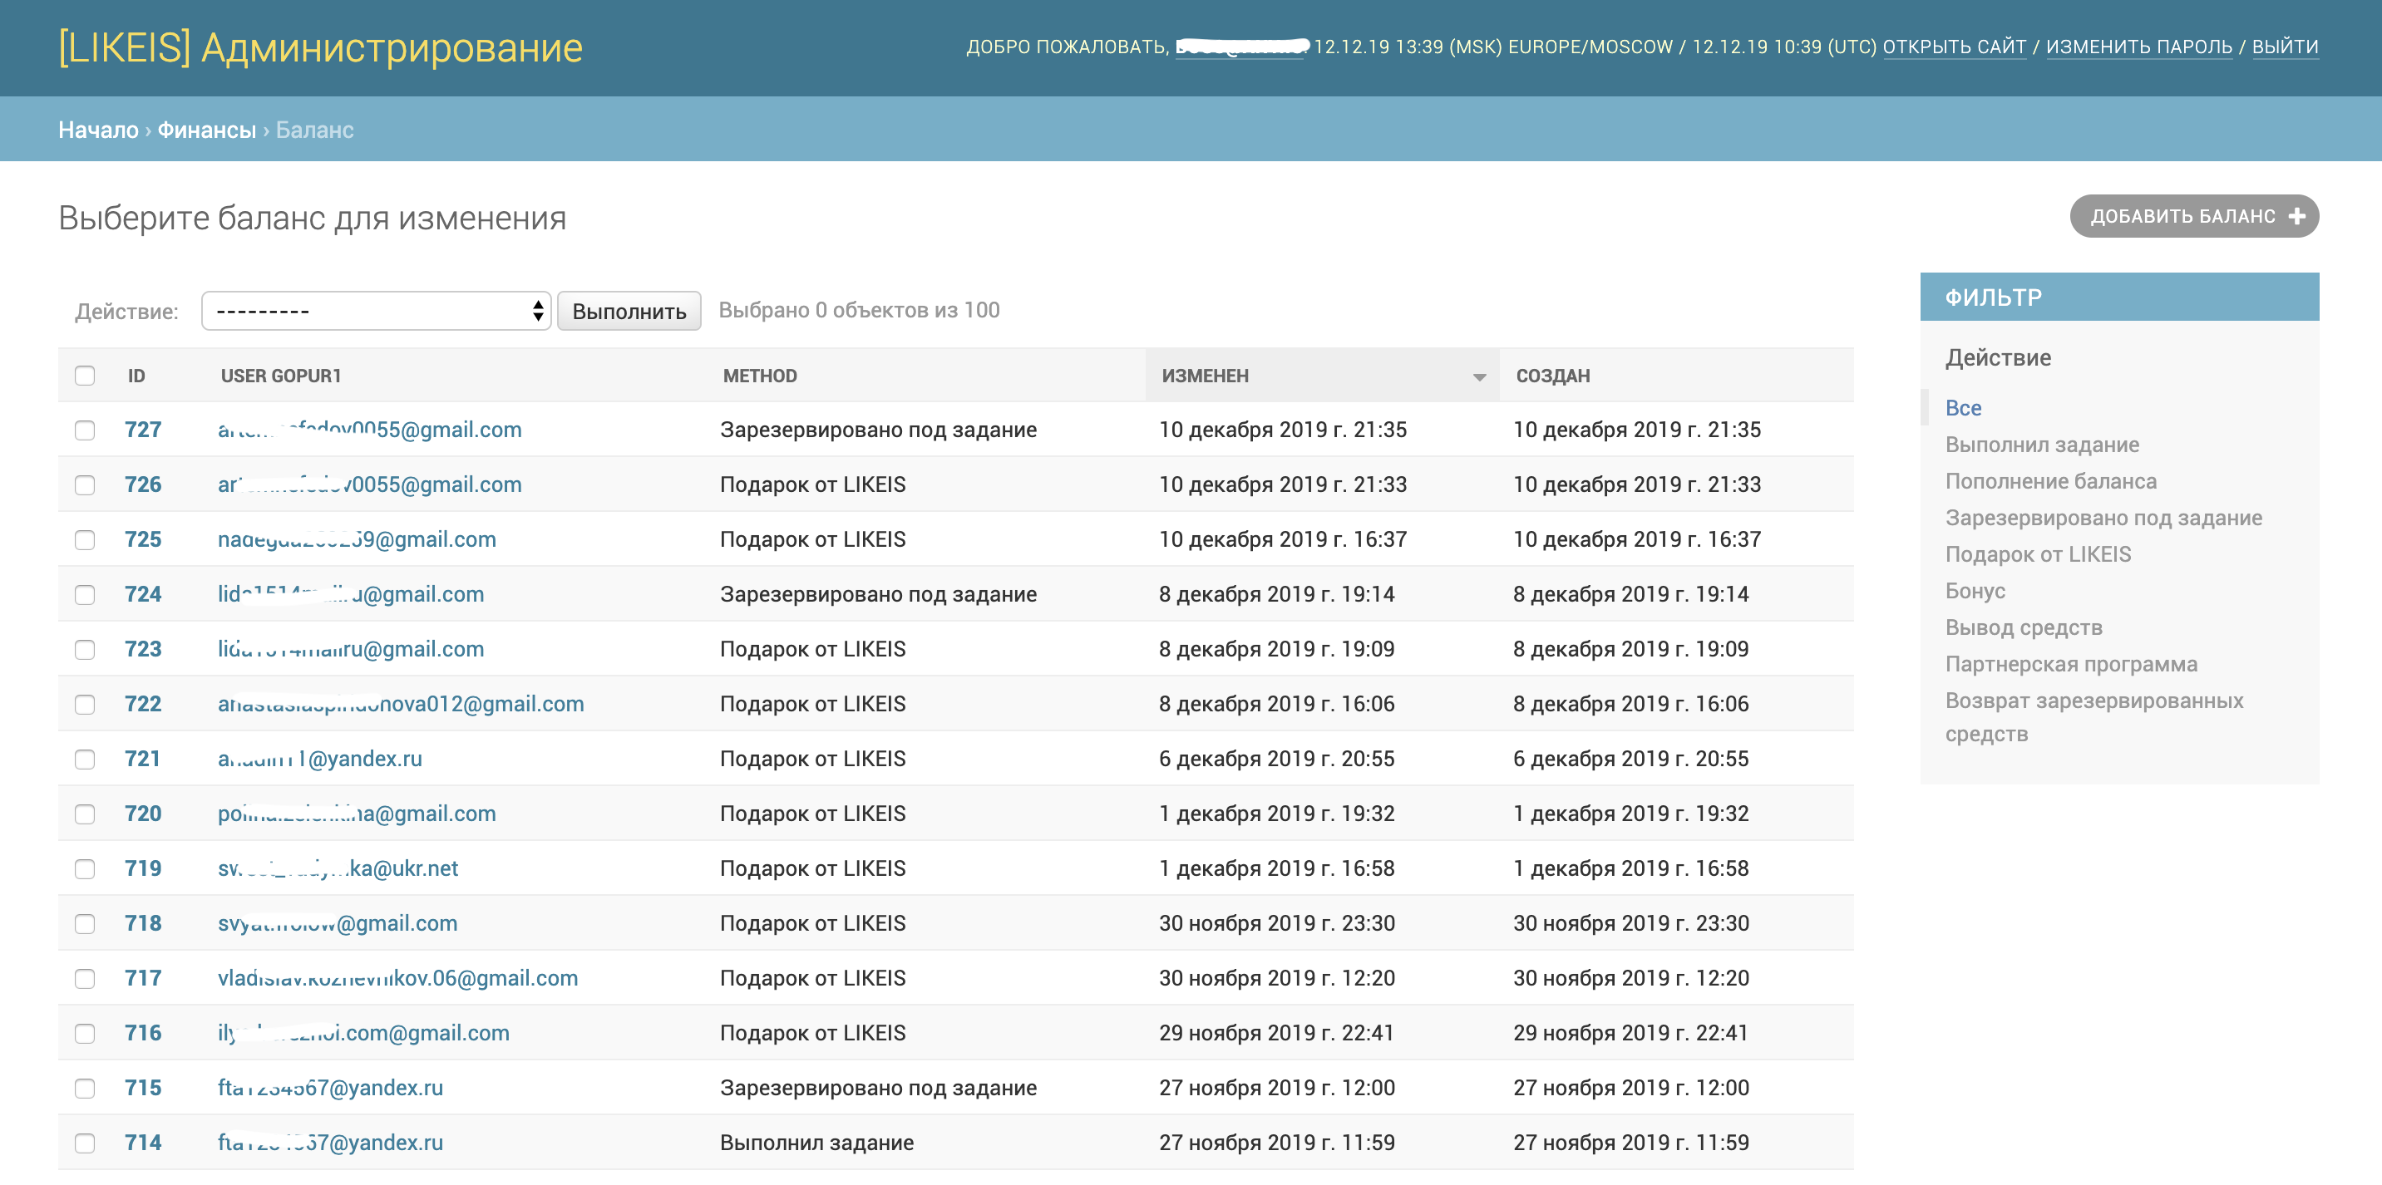Image resolution: width=2382 pixels, height=1185 pixels.
Task: Sort table by Создан column
Action: (x=1552, y=376)
